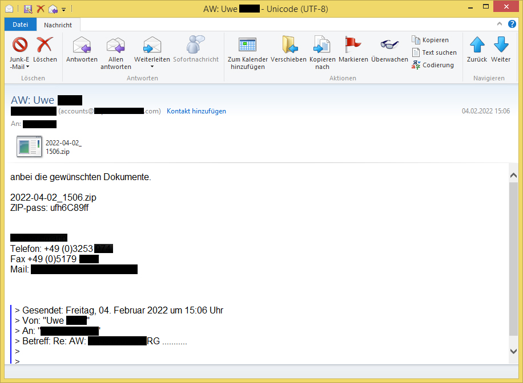The image size is (523, 383).
Task: Click the Fax +49 (0)5179 line
Action: 43,259
